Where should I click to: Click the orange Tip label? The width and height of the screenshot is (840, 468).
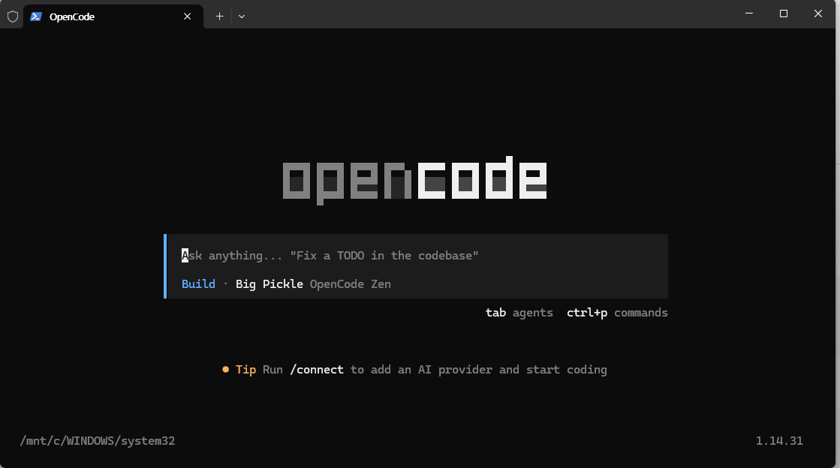pyautogui.click(x=246, y=370)
